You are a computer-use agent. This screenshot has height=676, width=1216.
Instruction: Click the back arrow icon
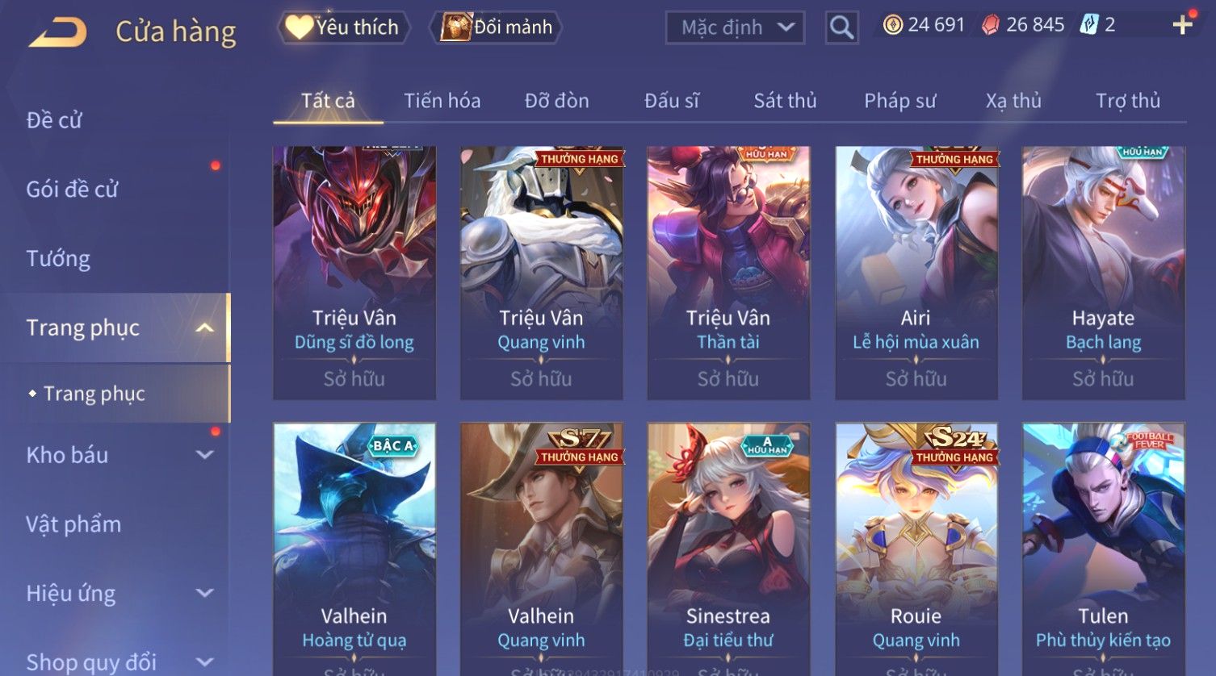click(58, 32)
